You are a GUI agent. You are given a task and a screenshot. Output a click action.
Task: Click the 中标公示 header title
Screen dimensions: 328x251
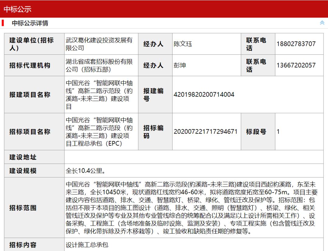pyautogui.click(x=17, y=9)
